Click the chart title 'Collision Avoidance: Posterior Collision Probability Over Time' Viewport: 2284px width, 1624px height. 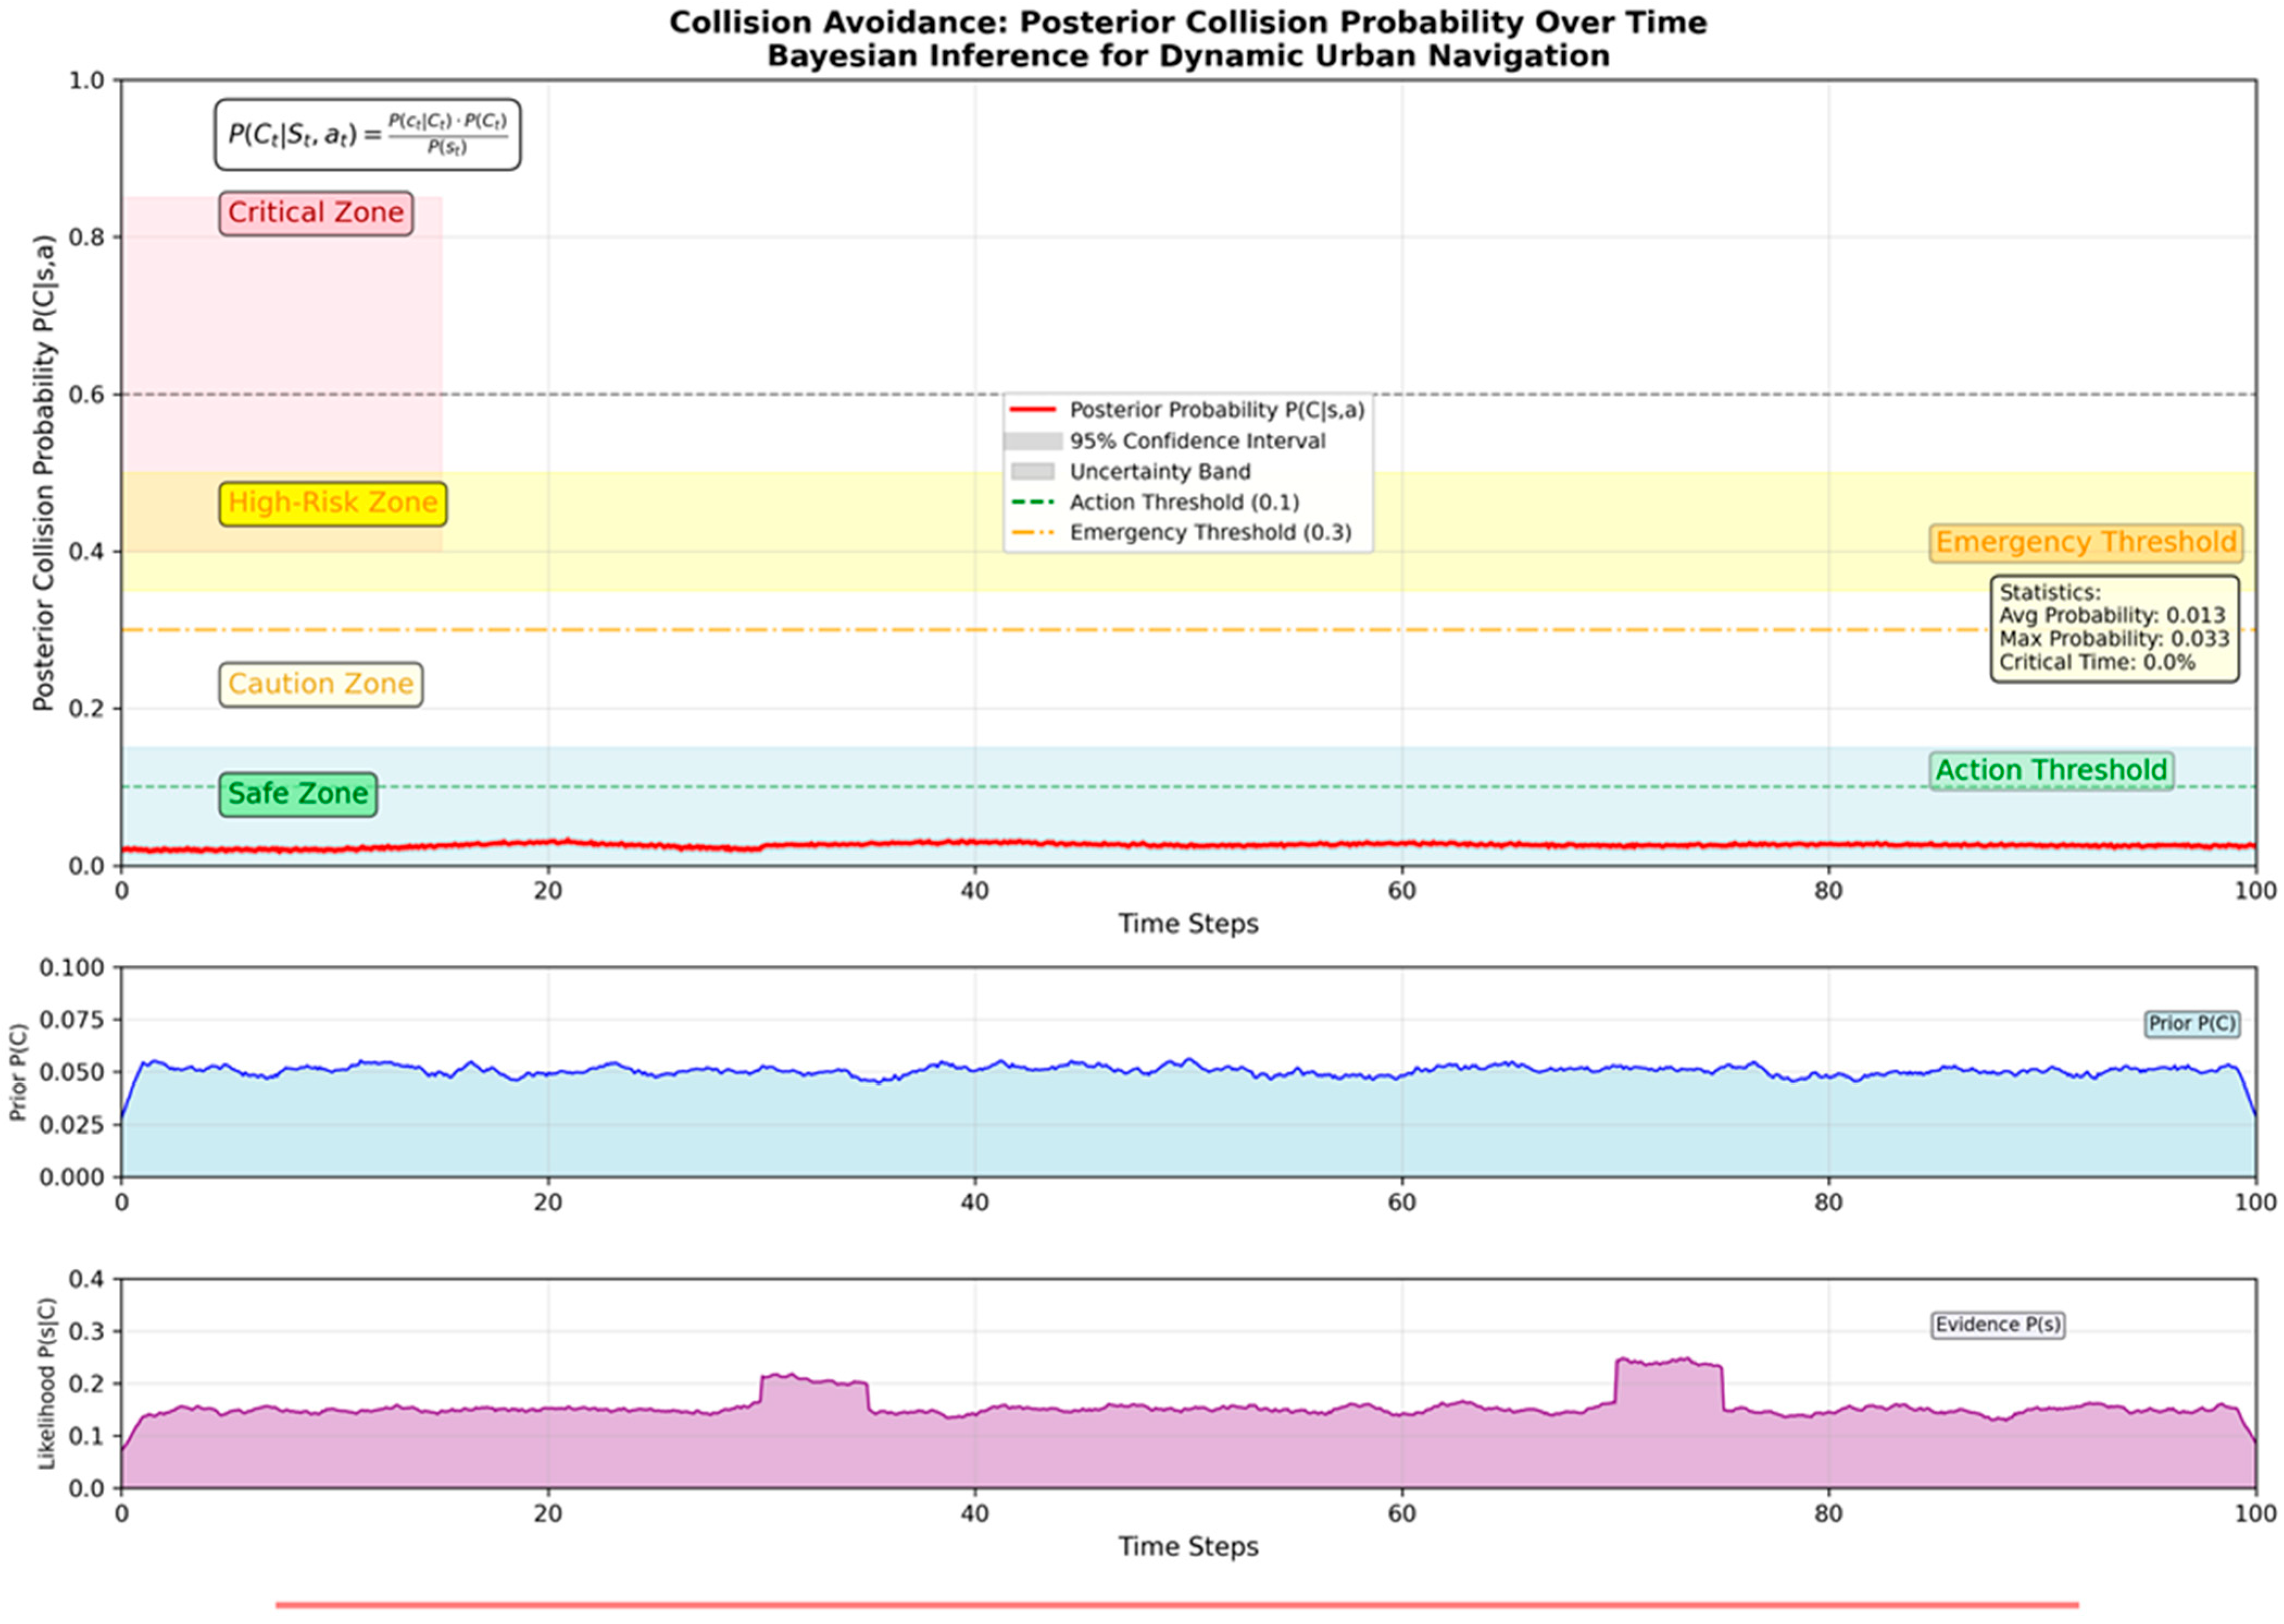click(1187, 22)
